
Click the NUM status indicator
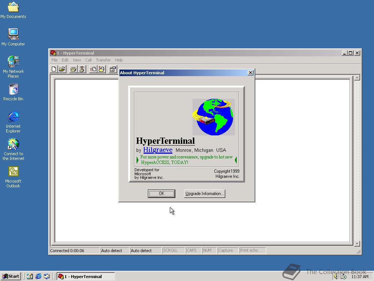click(209, 250)
